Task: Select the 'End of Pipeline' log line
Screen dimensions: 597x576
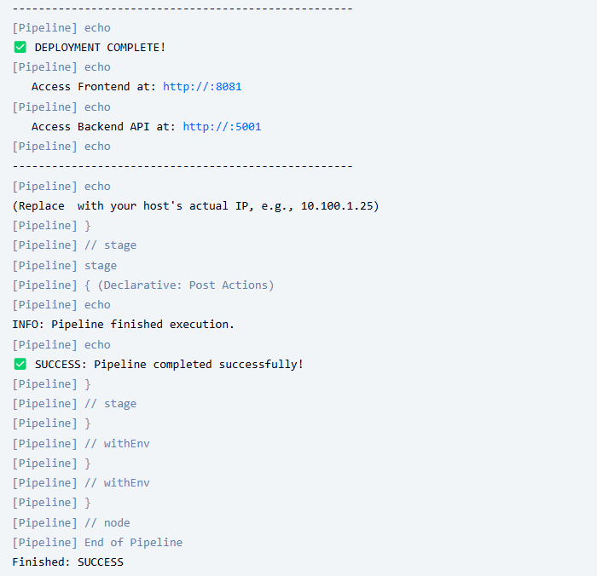Action: coord(97,543)
